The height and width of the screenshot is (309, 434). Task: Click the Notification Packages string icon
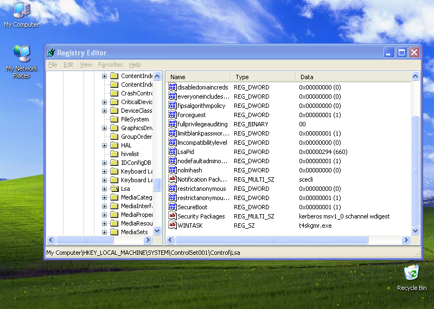(172, 179)
